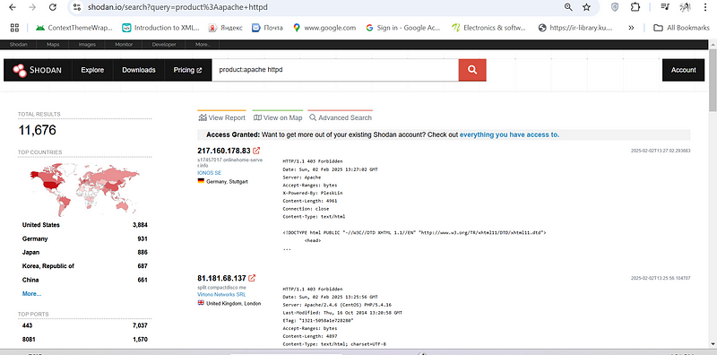Click the red search button
This screenshot has height=355, width=717.
coord(472,70)
